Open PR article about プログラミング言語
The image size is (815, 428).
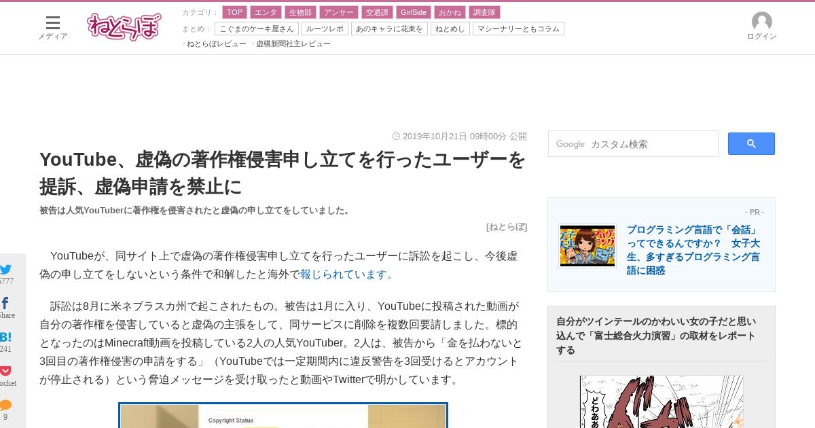693,250
